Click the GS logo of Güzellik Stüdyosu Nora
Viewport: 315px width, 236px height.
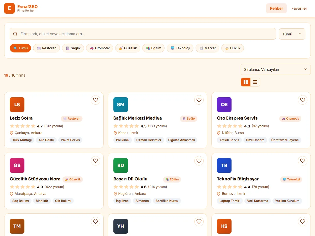[17, 165]
